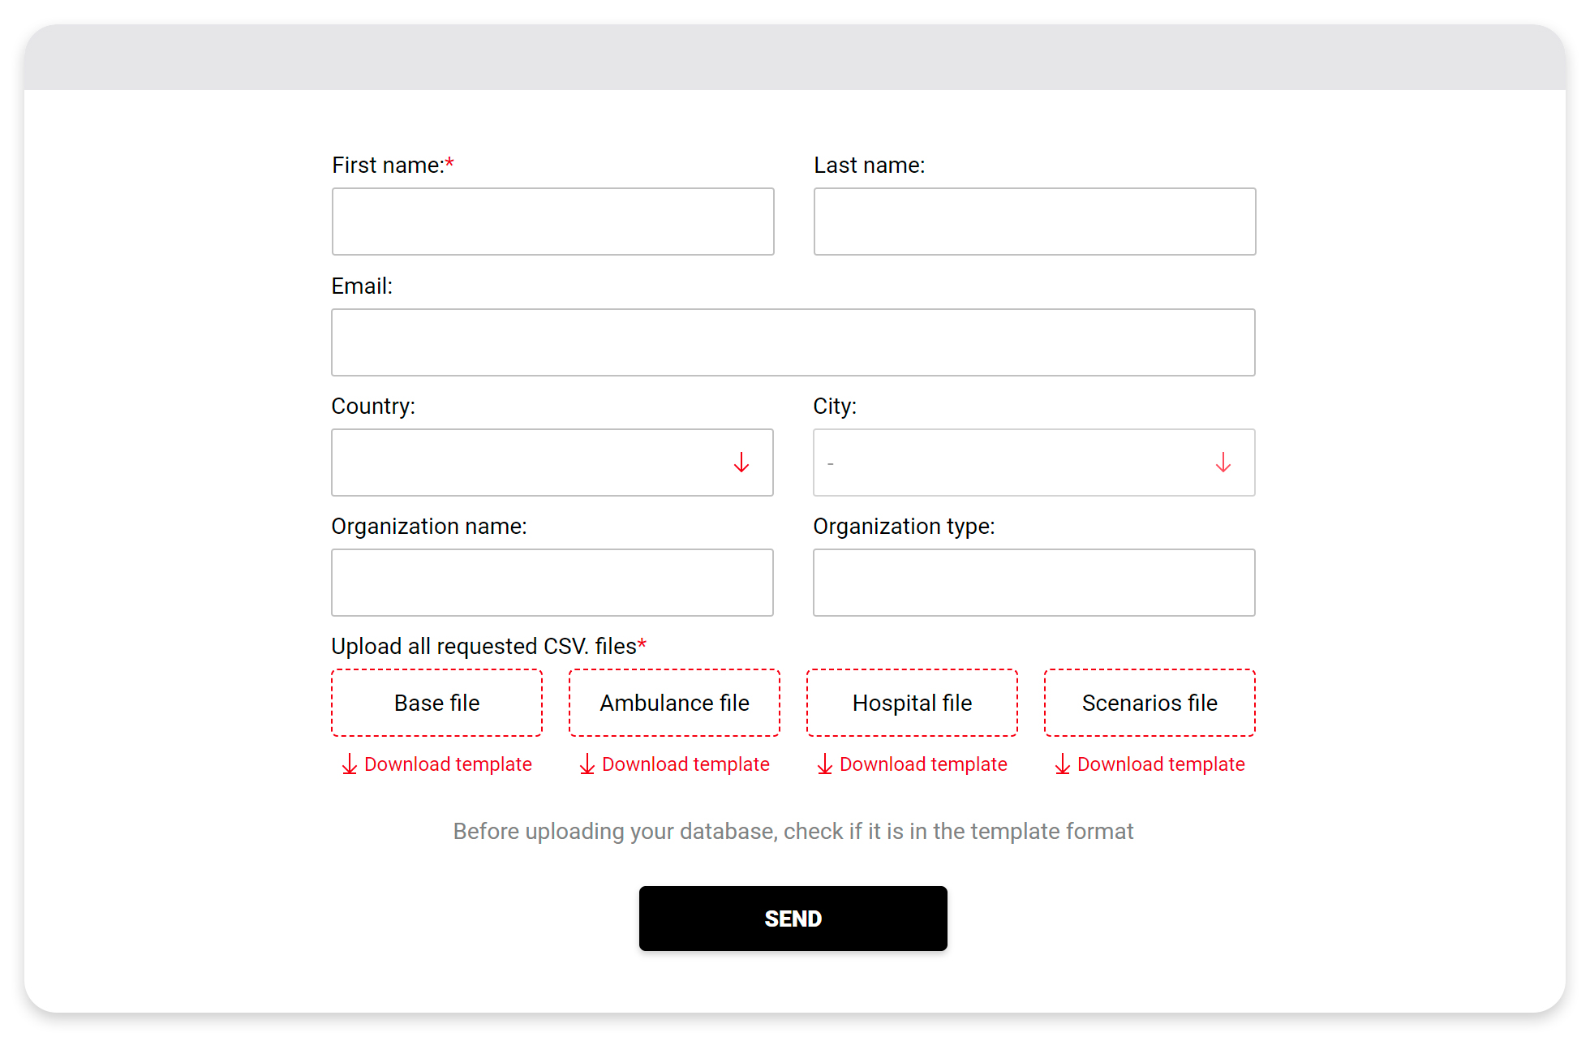Image resolution: width=1590 pixels, height=1037 pixels.
Task: Click into the Last name field
Action: tap(1034, 222)
